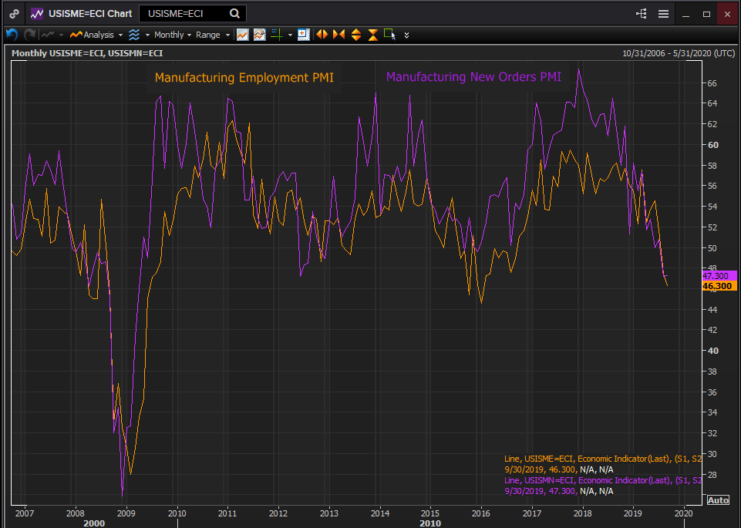Click the horizontal compress arrows icon

[339, 35]
